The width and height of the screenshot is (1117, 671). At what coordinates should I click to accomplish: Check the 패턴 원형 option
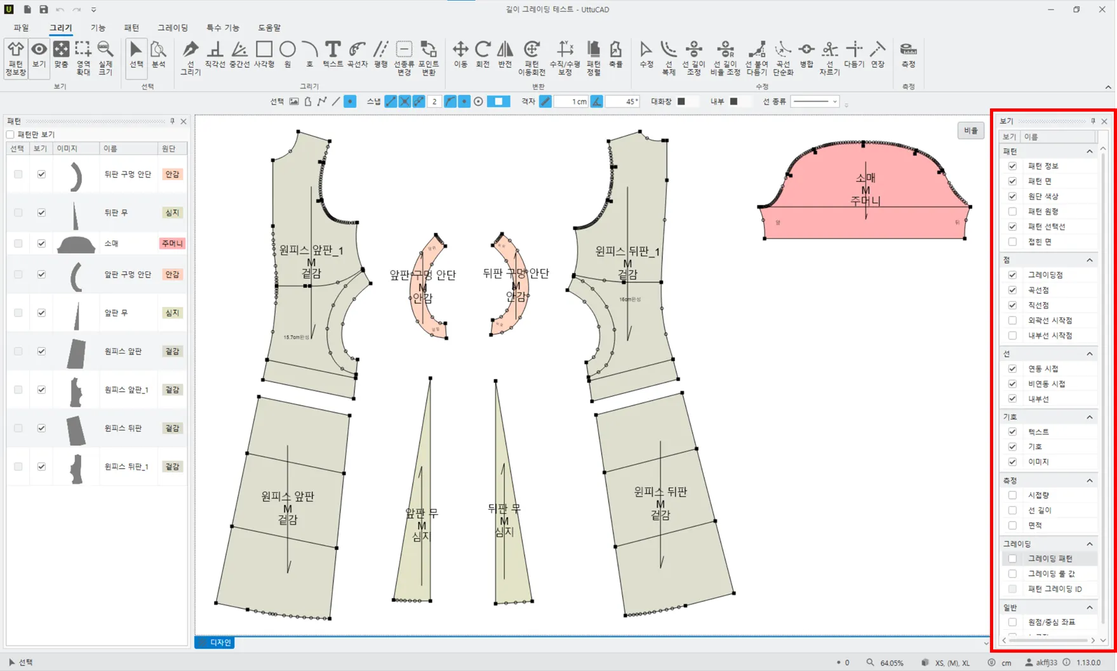click(x=1012, y=211)
